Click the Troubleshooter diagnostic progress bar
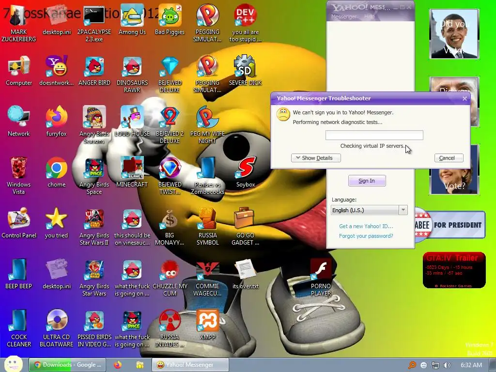 tap(374, 135)
